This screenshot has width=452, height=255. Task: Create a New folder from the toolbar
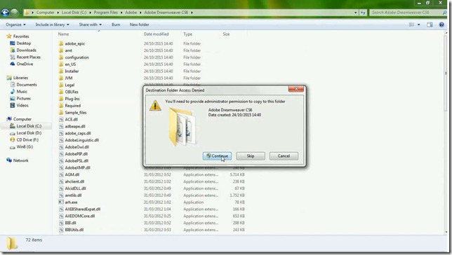coord(139,25)
